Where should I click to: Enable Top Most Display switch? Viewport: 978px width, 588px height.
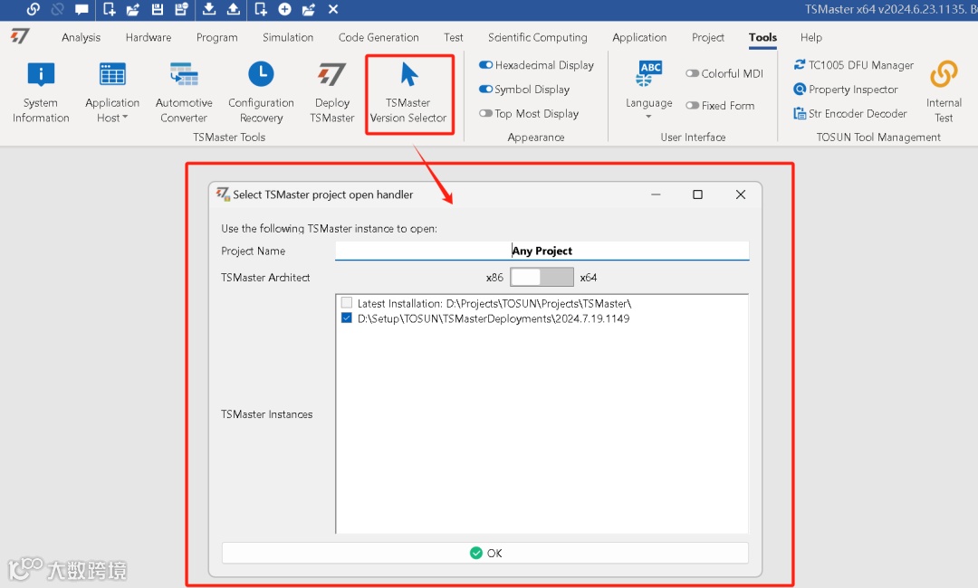click(486, 113)
